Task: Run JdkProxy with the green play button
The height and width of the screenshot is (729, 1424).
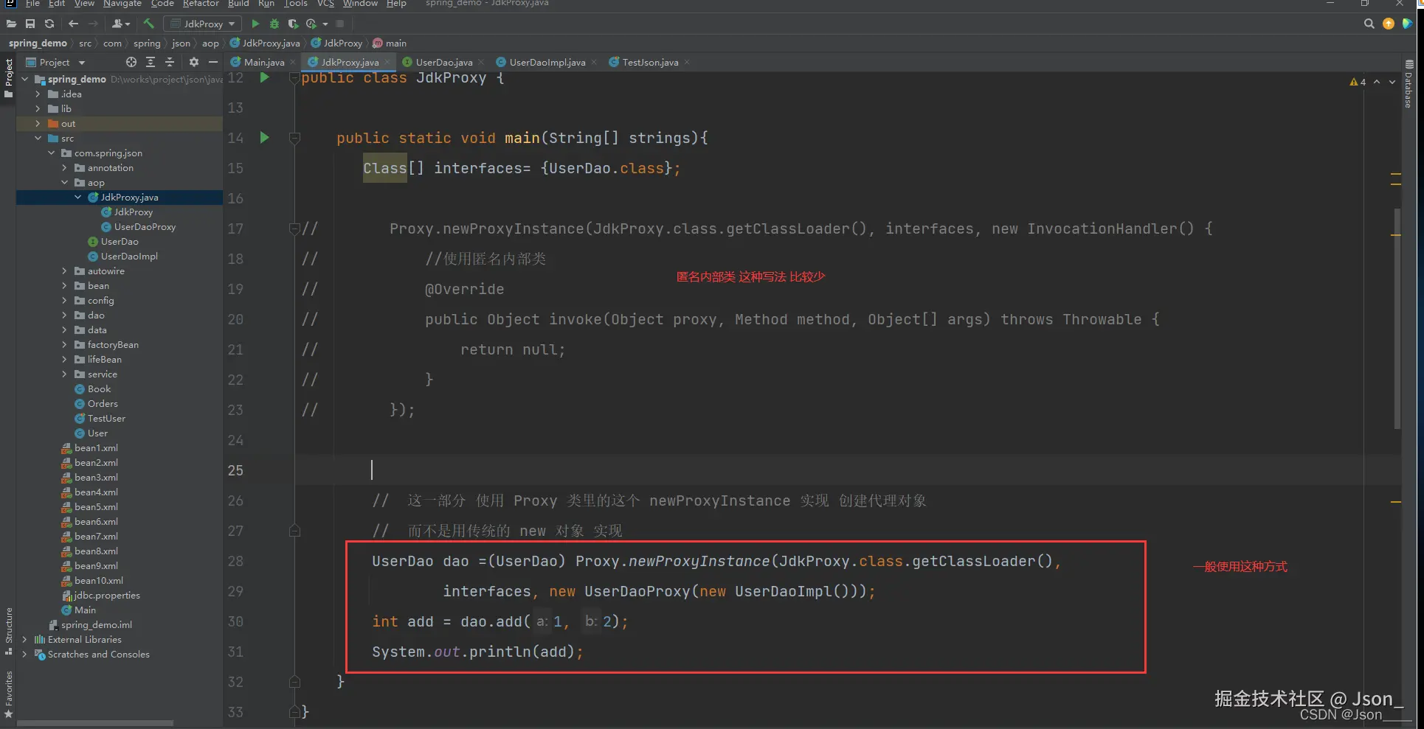Action: click(x=255, y=24)
